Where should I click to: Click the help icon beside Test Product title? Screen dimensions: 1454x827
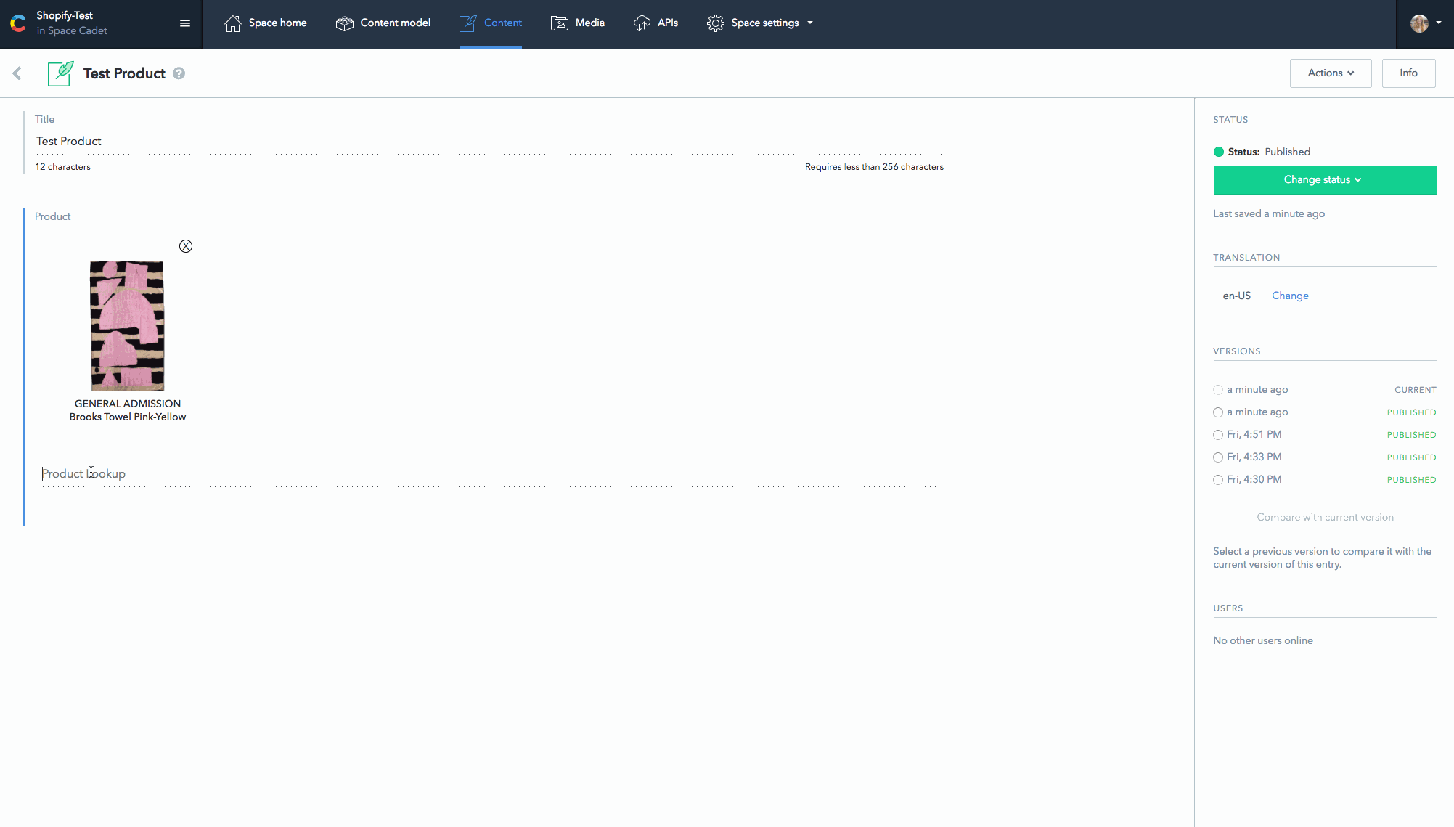(179, 73)
